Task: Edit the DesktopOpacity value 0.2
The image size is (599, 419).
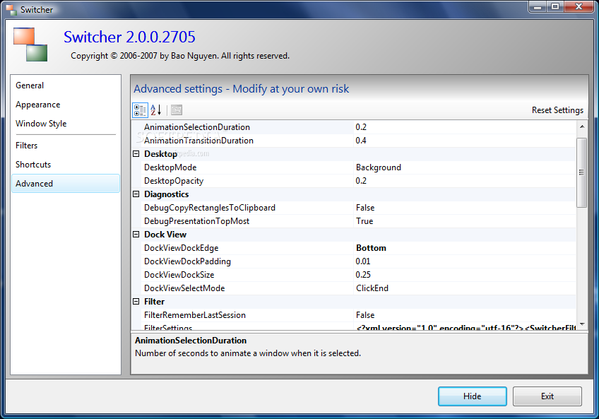Action: coord(465,181)
